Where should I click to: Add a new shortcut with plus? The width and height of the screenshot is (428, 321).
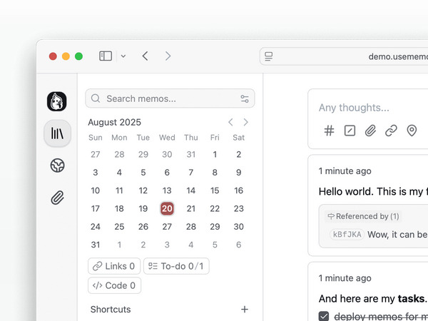[x=245, y=310]
